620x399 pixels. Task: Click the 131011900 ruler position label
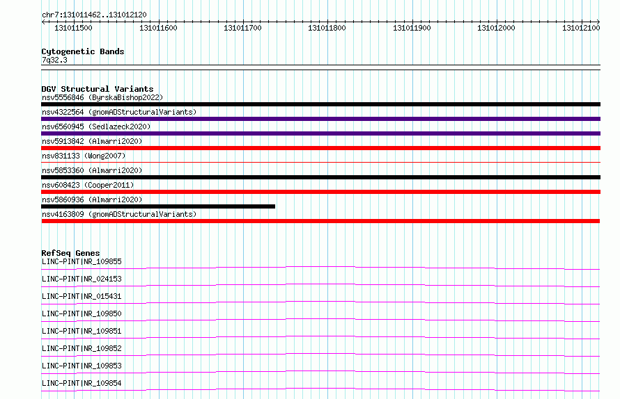click(x=412, y=28)
